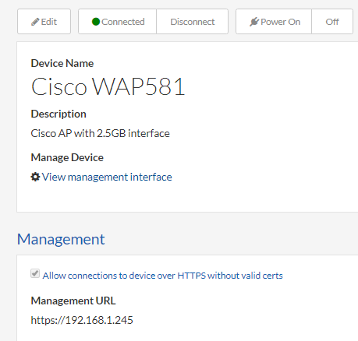This screenshot has height=341, width=358.
Task: Click the gear icon next to View management interface
Action: pos(35,177)
